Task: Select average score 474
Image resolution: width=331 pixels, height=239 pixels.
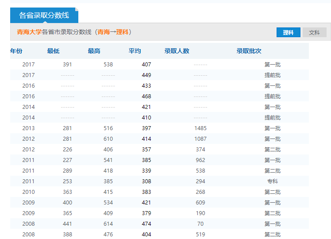Action: click(146, 224)
